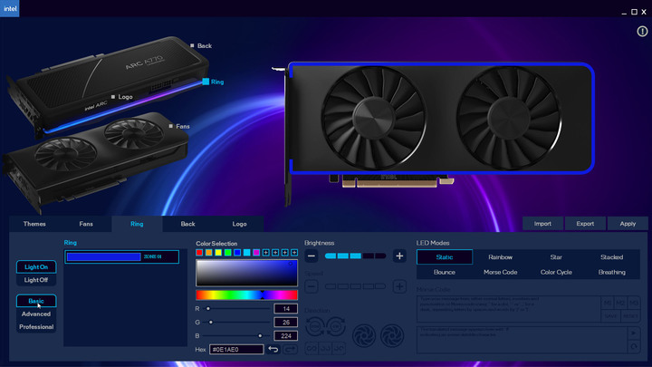The image size is (652, 367).
Task: Click the Speed minus button
Action: [312, 286]
